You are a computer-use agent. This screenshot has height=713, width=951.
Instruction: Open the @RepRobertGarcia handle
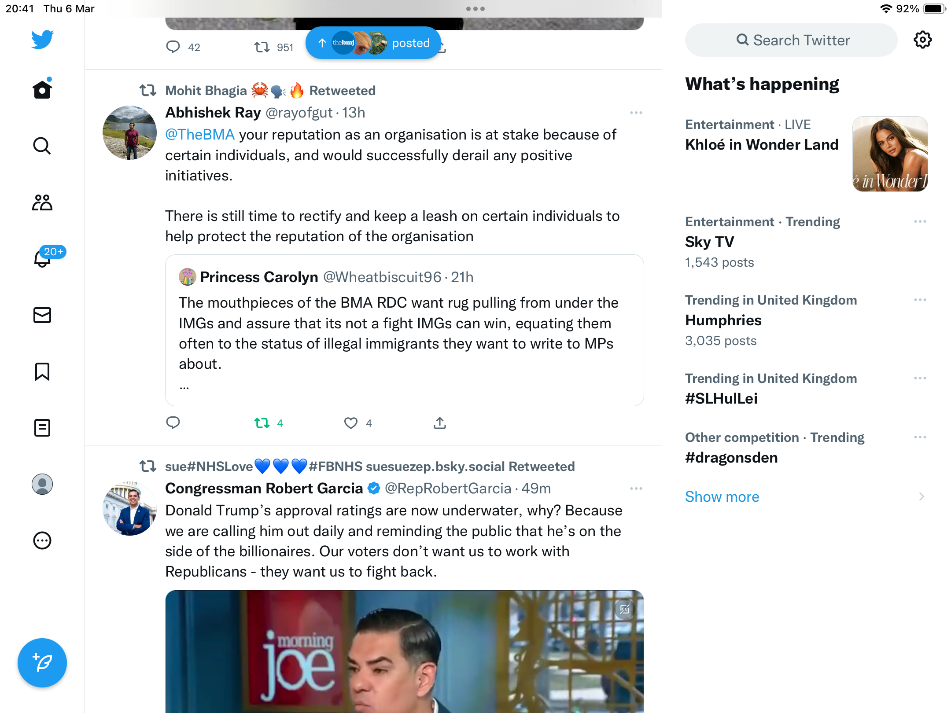tap(448, 489)
